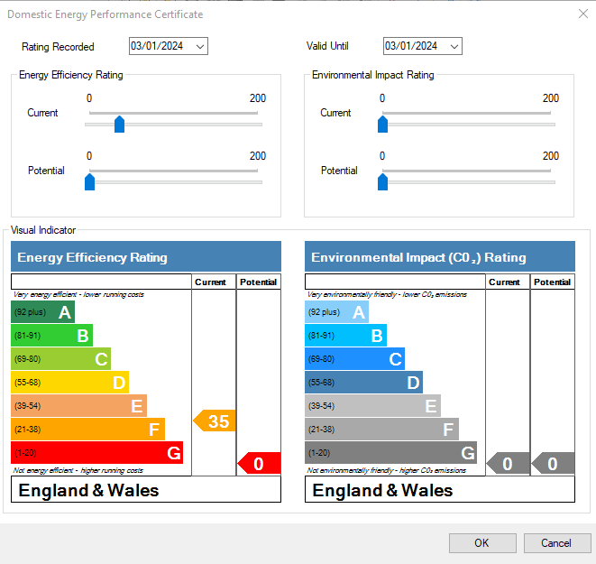Screen dimensions: 596x564
Task: Click the Energy Efficiency Potential slider thumb
Action: click(x=89, y=182)
